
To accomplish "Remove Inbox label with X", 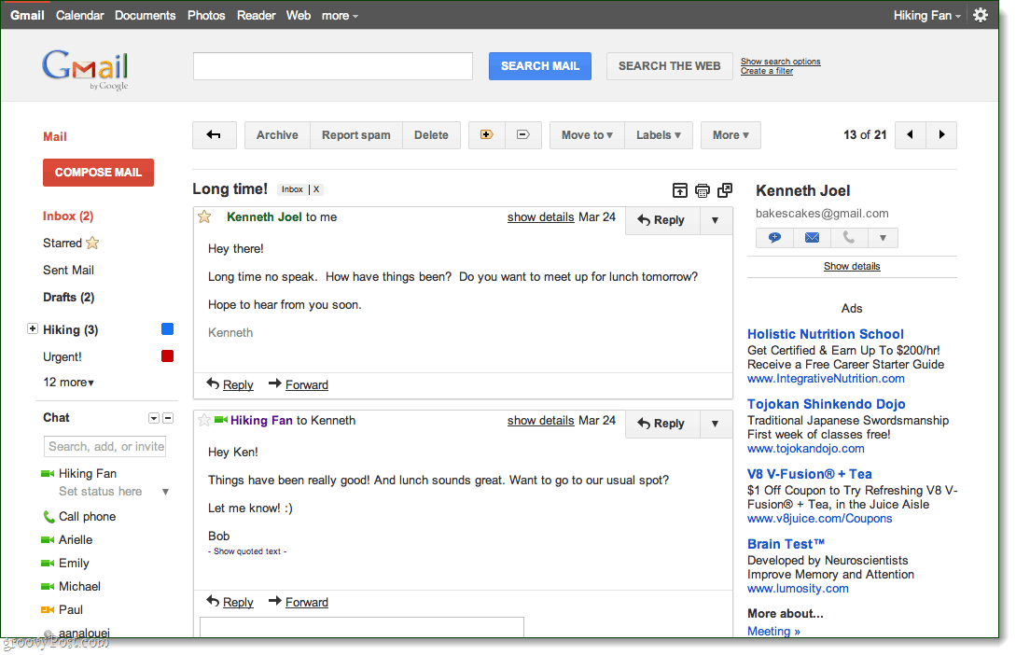I will tap(316, 189).
